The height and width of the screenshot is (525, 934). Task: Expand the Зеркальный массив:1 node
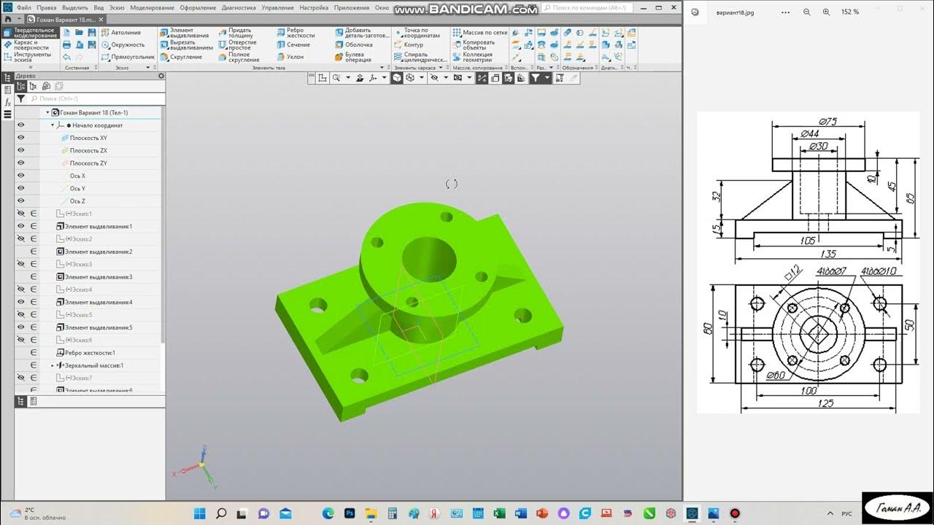point(53,365)
